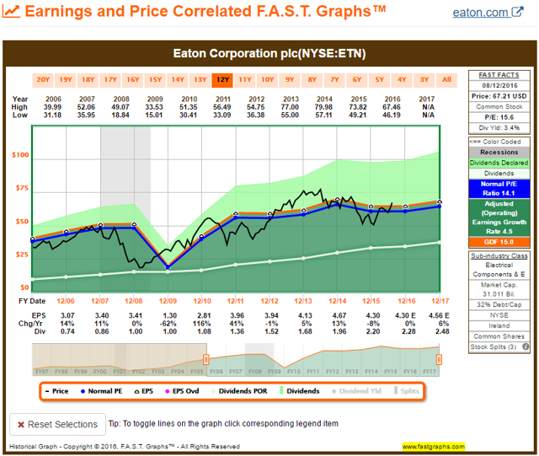Select the 16Y time range tab
The width and height of the screenshot is (539, 456).
tap(133, 80)
